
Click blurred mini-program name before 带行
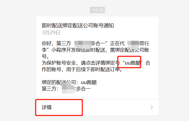[x=133, y=45]
